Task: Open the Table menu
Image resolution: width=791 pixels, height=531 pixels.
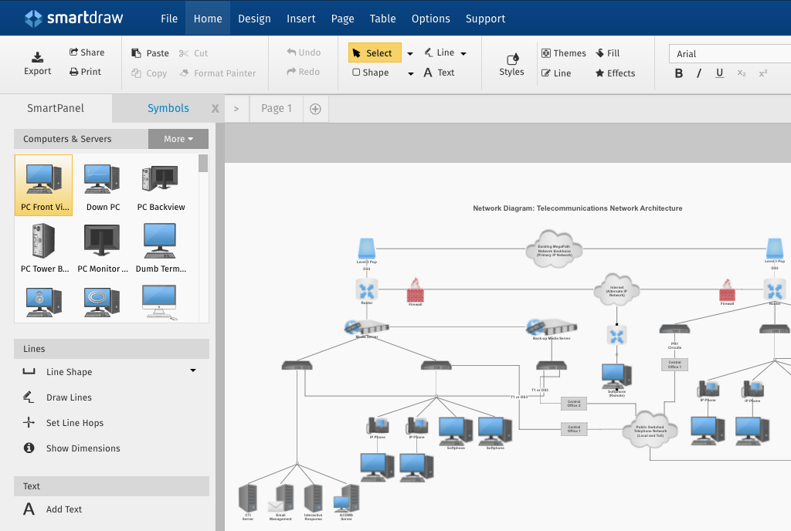Action: [x=382, y=19]
